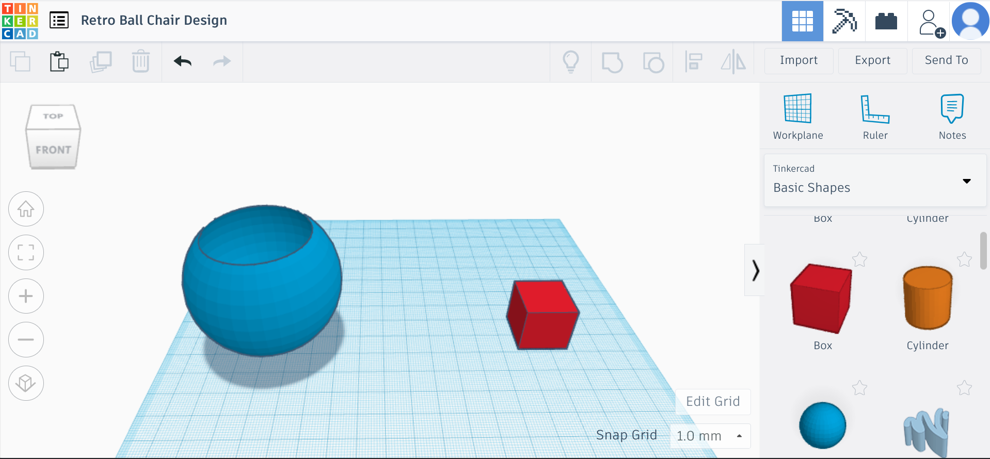This screenshot has width=990, height=459.
Task: Click the design title Retro Ball Chair Design
Action: pyautogui.click(x=154, y=20)
